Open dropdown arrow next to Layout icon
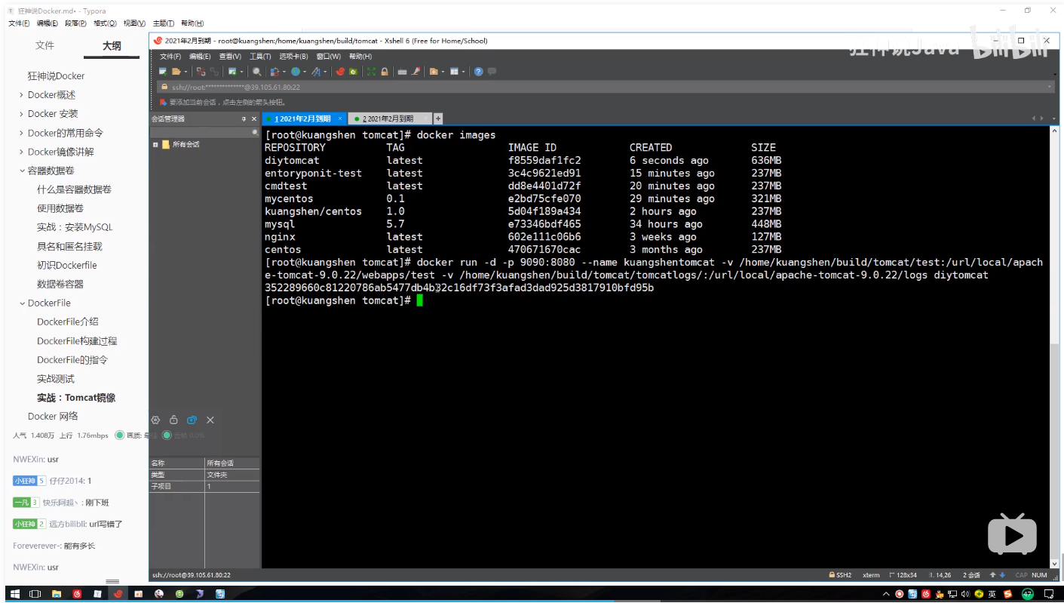 point(463,72)
